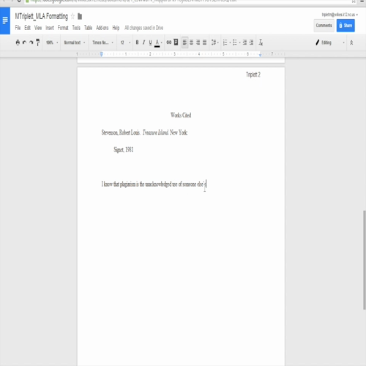Open the Tools menu

click(76, 28)
